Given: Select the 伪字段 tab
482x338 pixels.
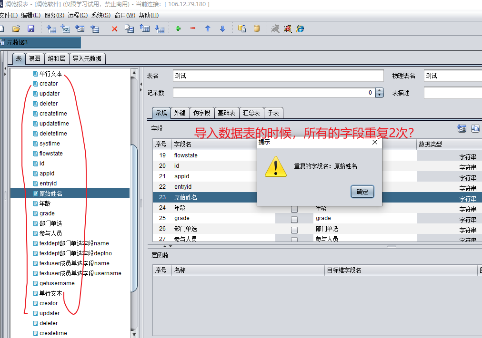Looking at the screenshot, I should point(201,113).
